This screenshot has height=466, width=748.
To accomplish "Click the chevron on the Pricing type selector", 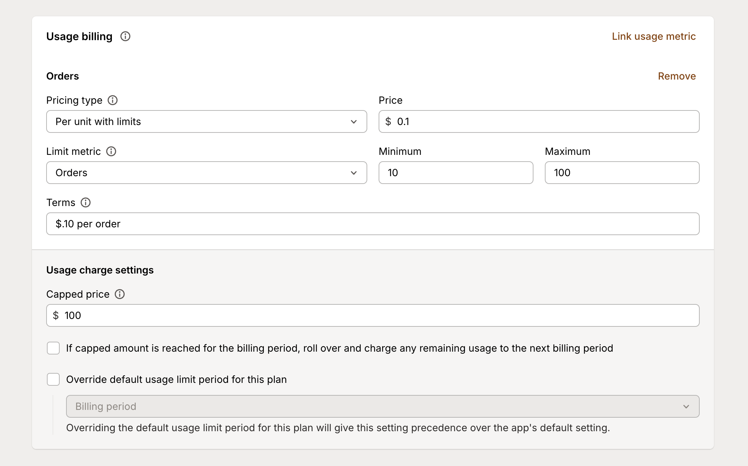I will click(x=353, y=121).
